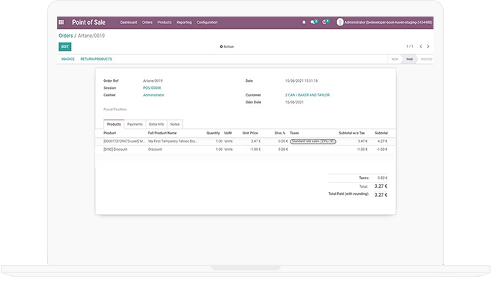
Task: Open the Dashboard menu
Action: pyautogui.click(x=129, y=22)
